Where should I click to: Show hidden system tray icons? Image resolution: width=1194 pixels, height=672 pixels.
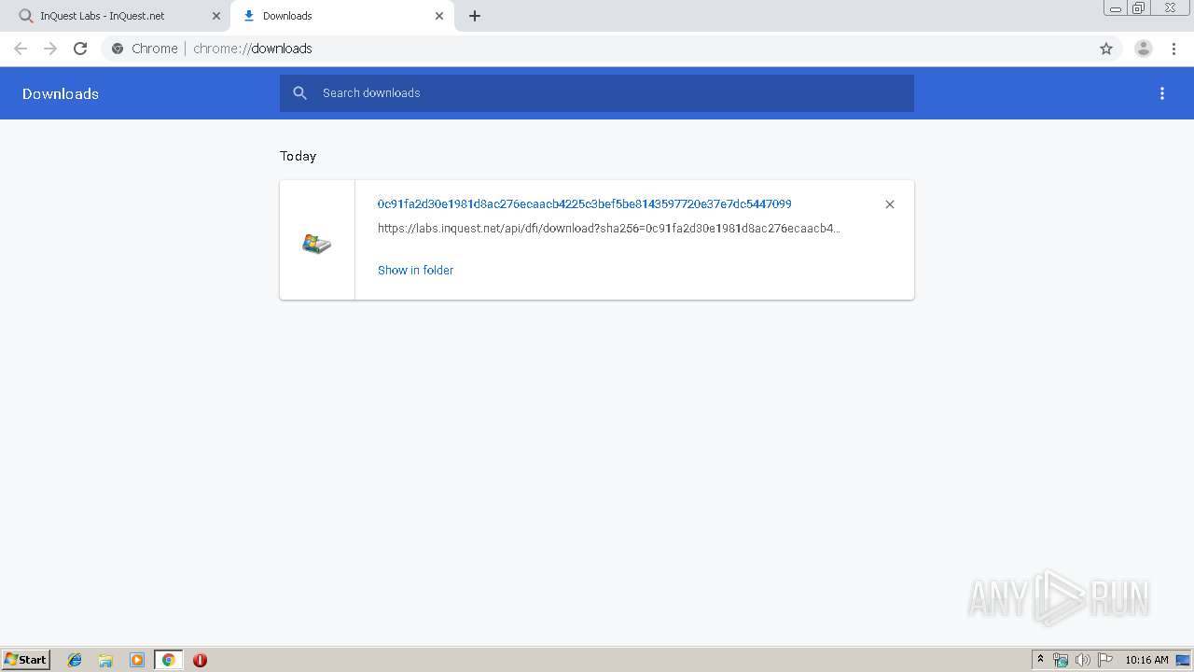tap(1040, 660)
